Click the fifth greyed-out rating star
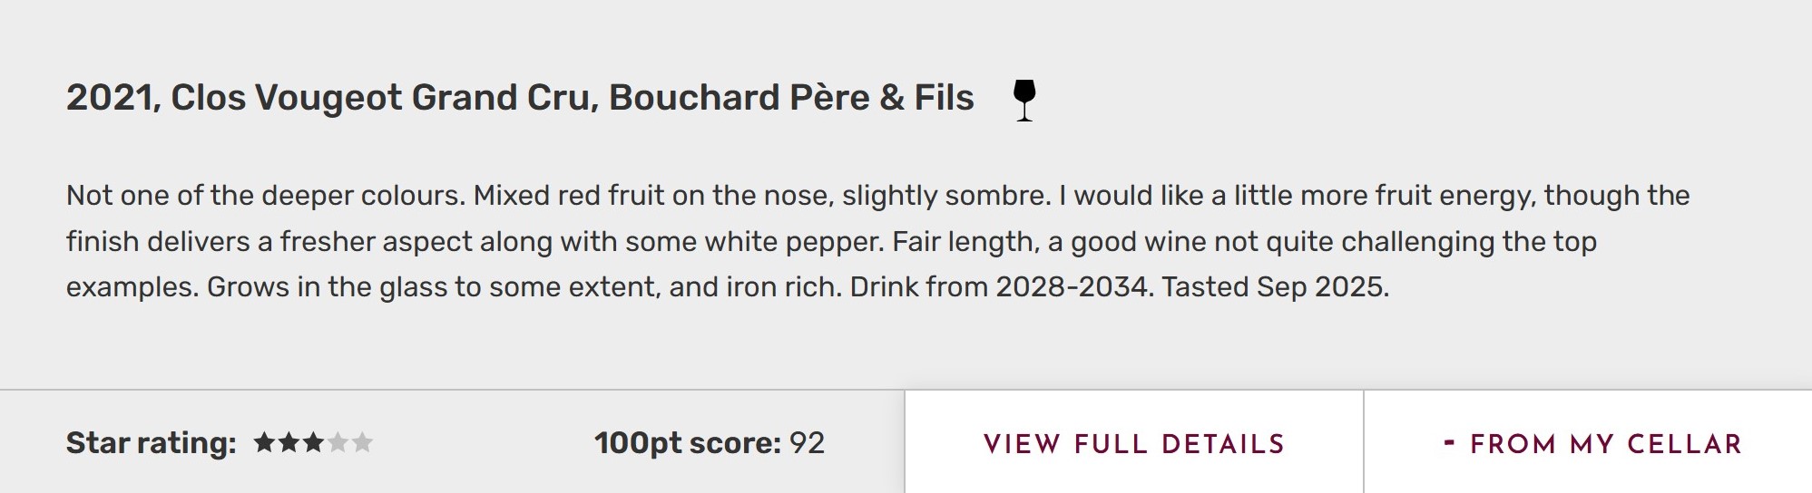The height and width of the screenshot is (493, 1812). tap(362, 443)
